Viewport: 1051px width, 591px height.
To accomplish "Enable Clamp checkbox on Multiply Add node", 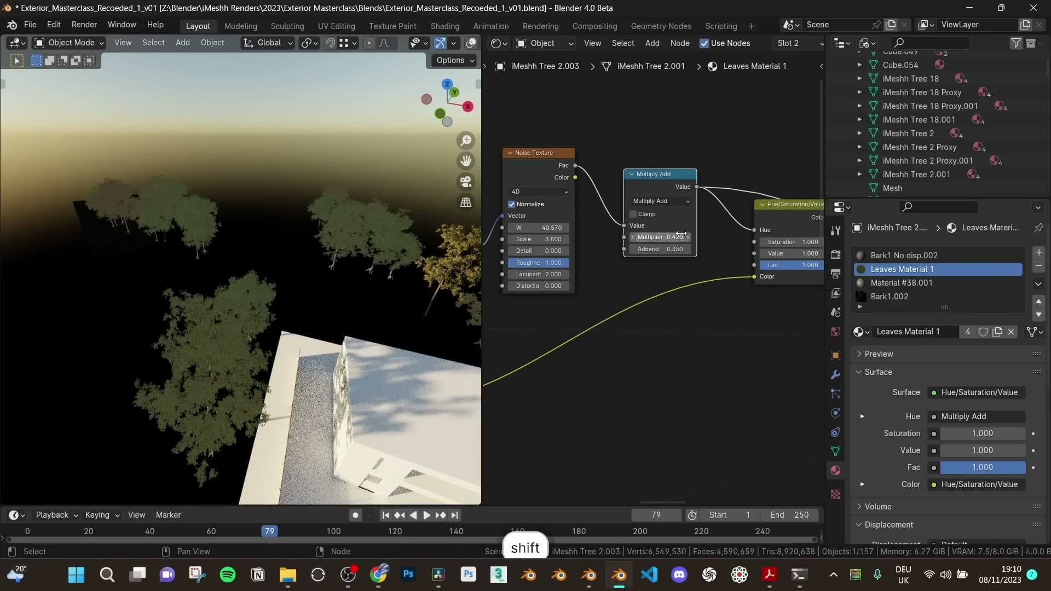I will point(633,214).
